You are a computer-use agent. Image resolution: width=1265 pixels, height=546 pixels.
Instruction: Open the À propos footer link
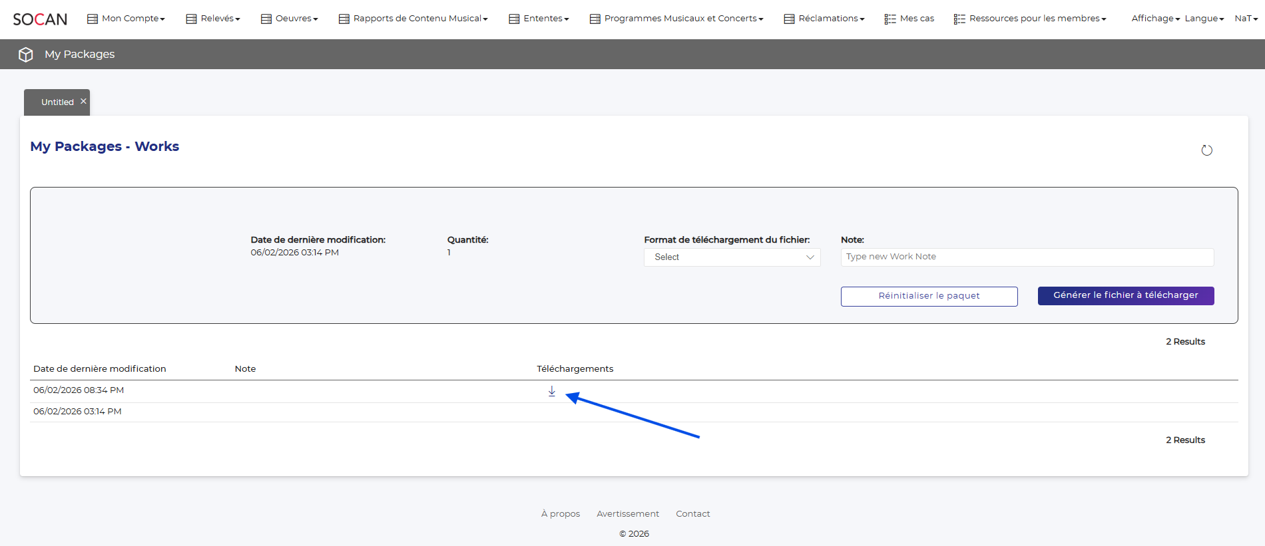coord(560,514)
